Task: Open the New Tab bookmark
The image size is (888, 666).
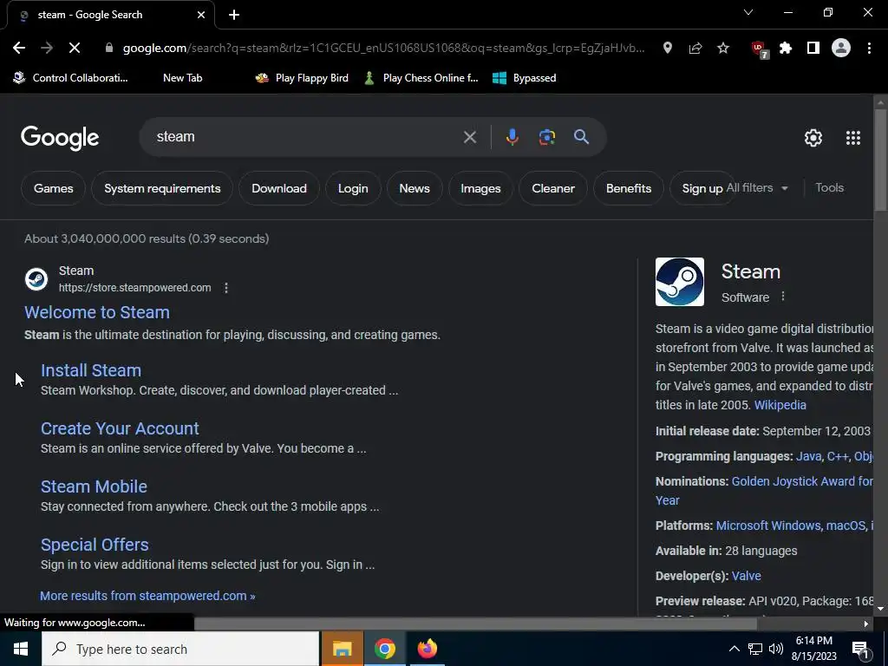Action: [182, 78]
